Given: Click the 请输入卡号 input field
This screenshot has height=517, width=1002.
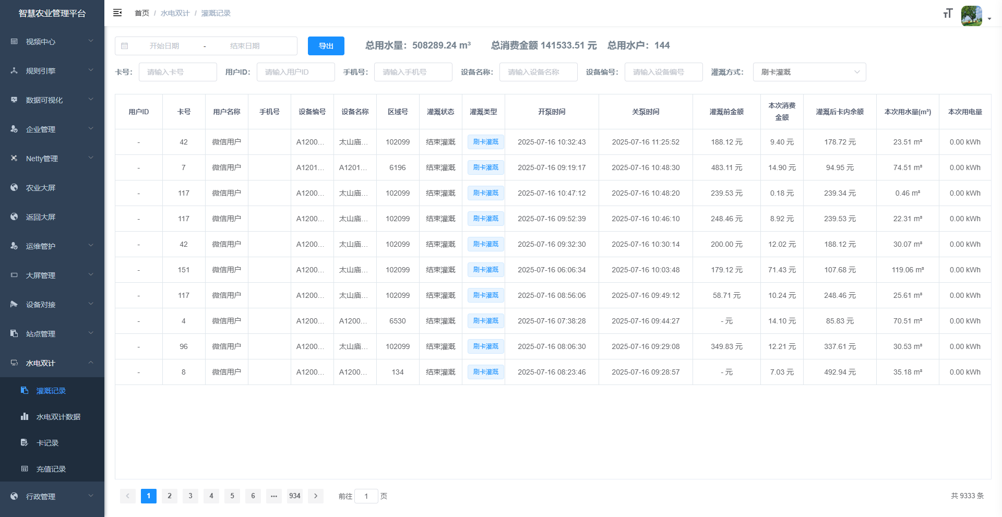Looking at the screenshot, I should (x=177, y=72).
